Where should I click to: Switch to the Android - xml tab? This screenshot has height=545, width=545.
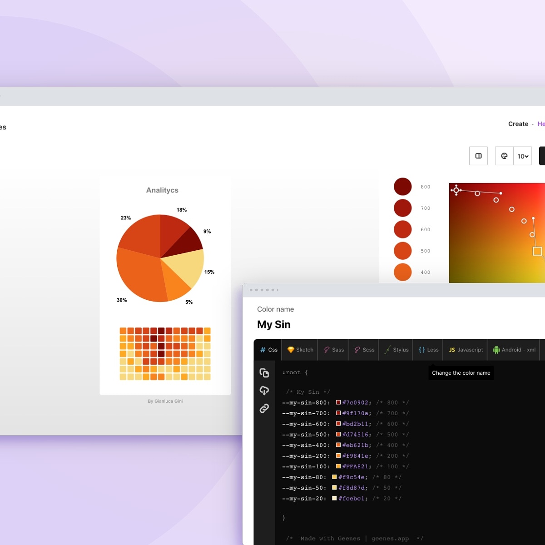point(514,350)
